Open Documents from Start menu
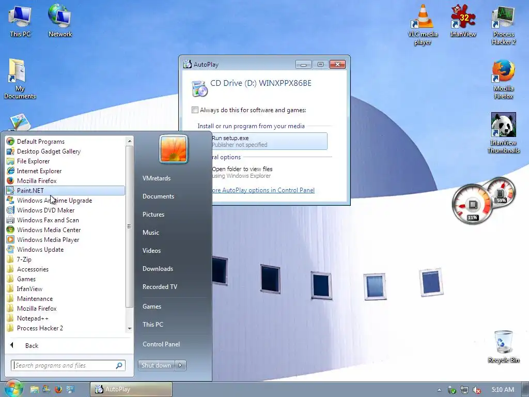 coord(158,196)
